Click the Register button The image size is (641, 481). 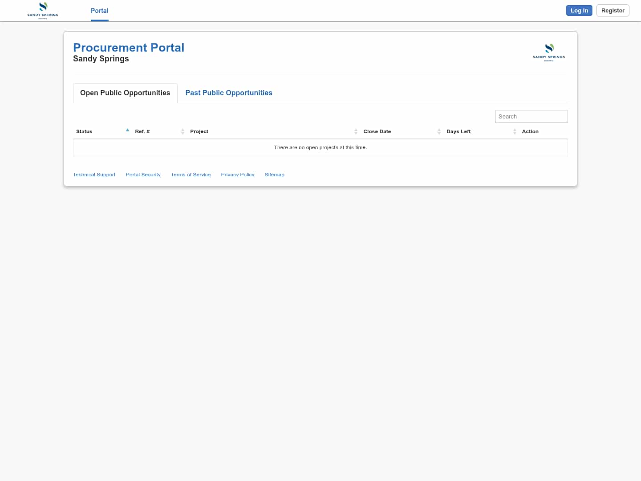click(613, 10)
